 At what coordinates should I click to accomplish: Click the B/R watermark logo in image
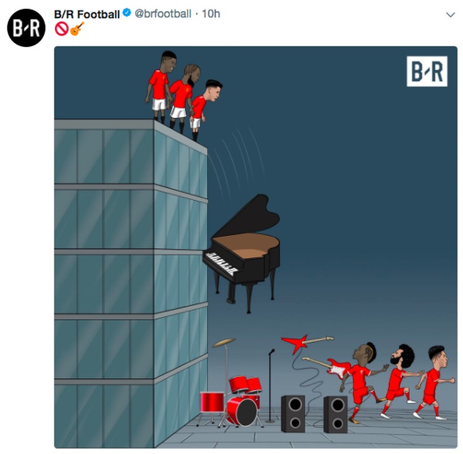coord(427,72)
